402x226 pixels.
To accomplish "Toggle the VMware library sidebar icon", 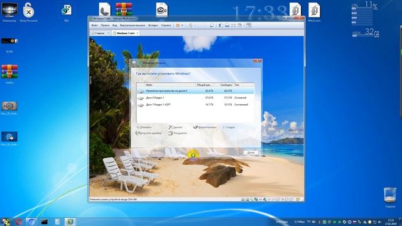I will click(x=220, y=25).
